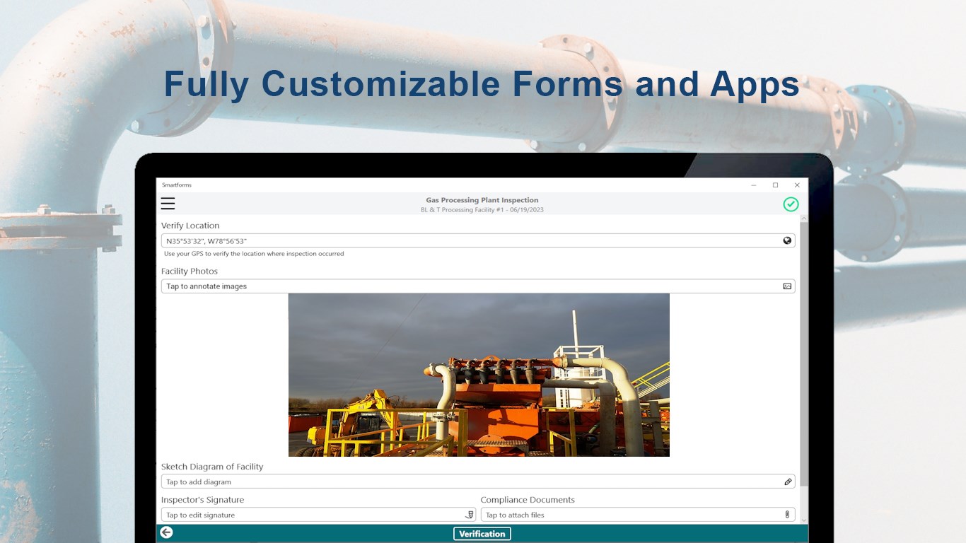Click the signature pen icon
The width and height of the screenshot is (966, 543).
coord(469,515)
